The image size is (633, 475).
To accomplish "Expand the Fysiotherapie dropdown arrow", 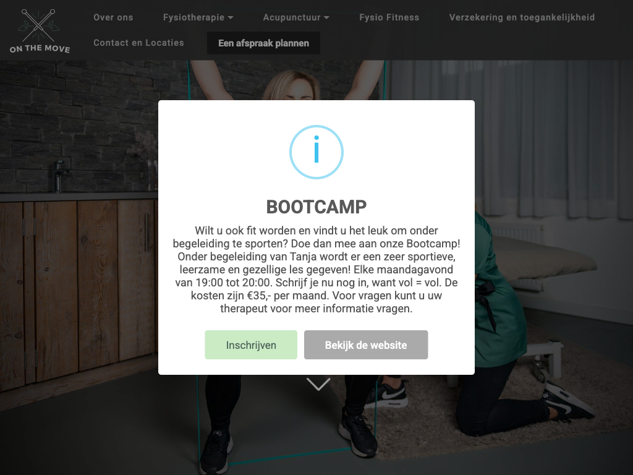I will (x=231, y=18).
